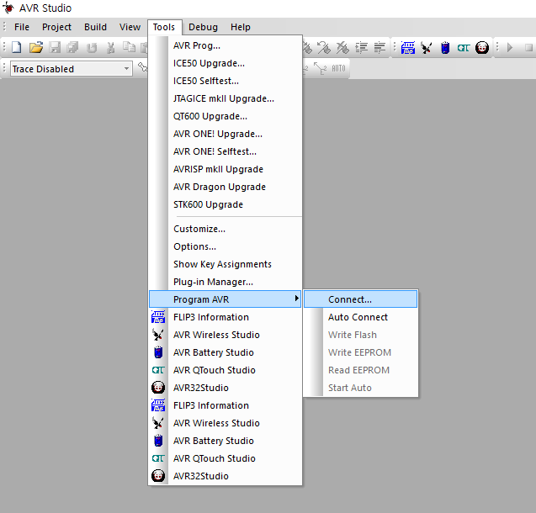
Task: Open Plug-in Manager... entry
Action: (x=225, y=282)
